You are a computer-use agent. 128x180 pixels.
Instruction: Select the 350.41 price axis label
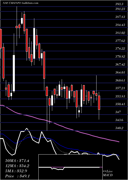point(120,104)
